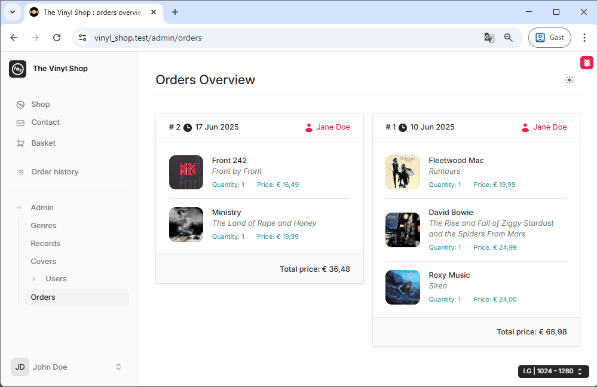Reload the page
597x387 pixels.
pos(57,38)
